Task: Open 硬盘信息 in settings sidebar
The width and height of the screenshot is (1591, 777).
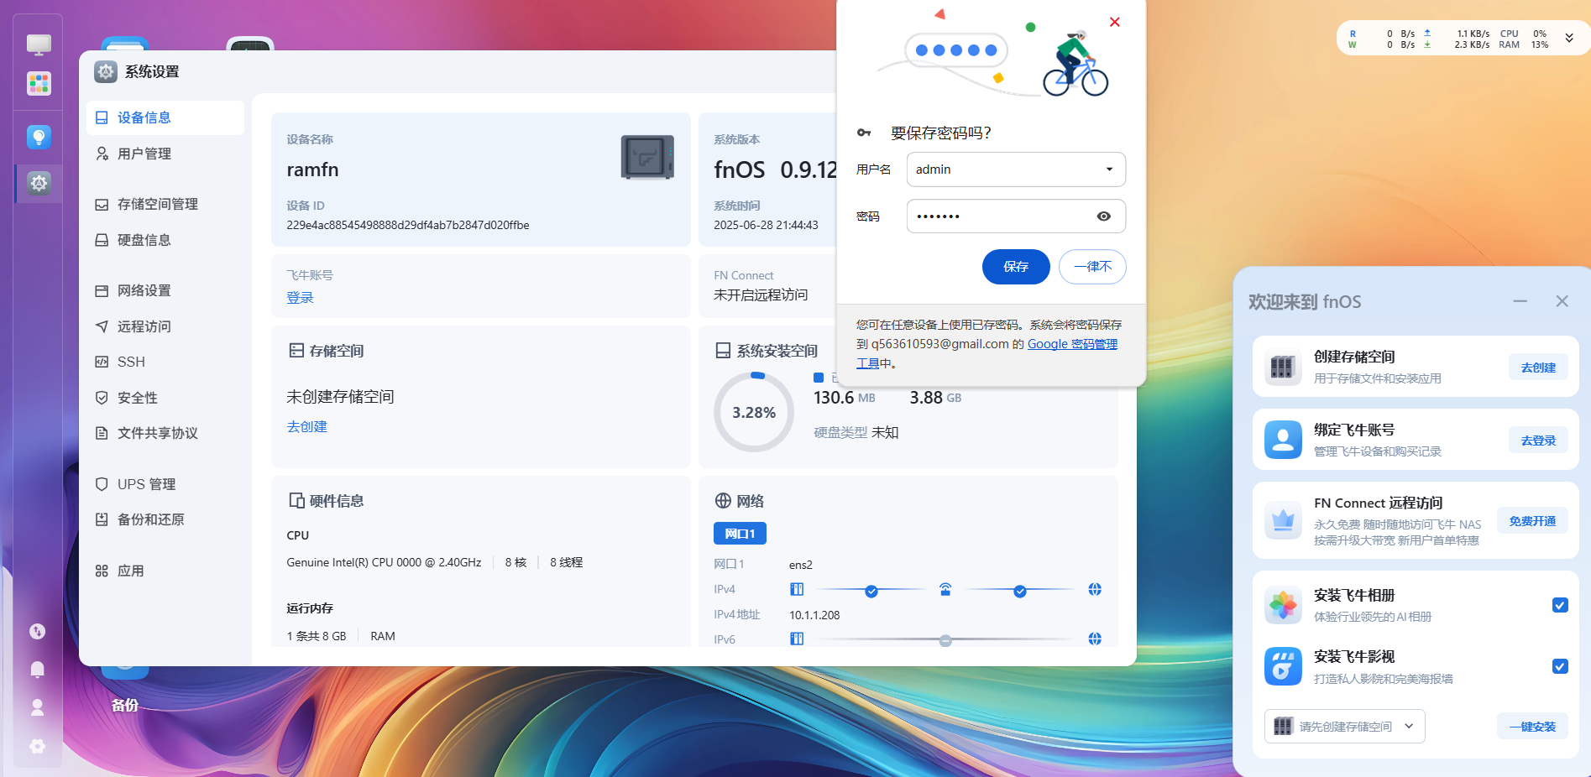Action: click(165, 240)
